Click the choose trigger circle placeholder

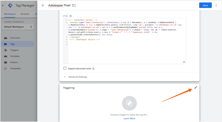[x=129, y=103]
